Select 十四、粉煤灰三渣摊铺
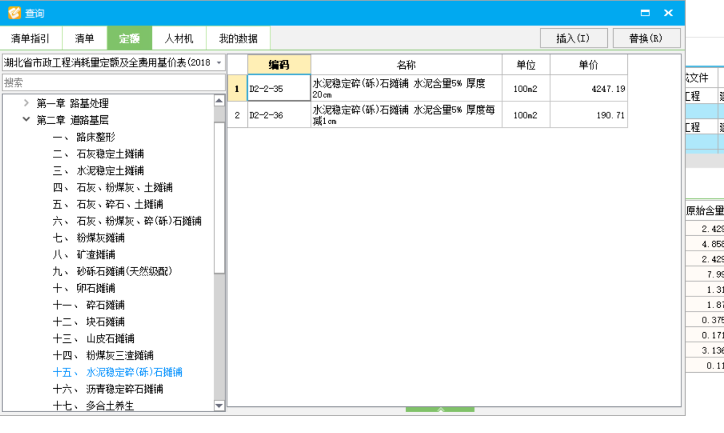Viewport: 724px width, 433px height. (103, 355)
